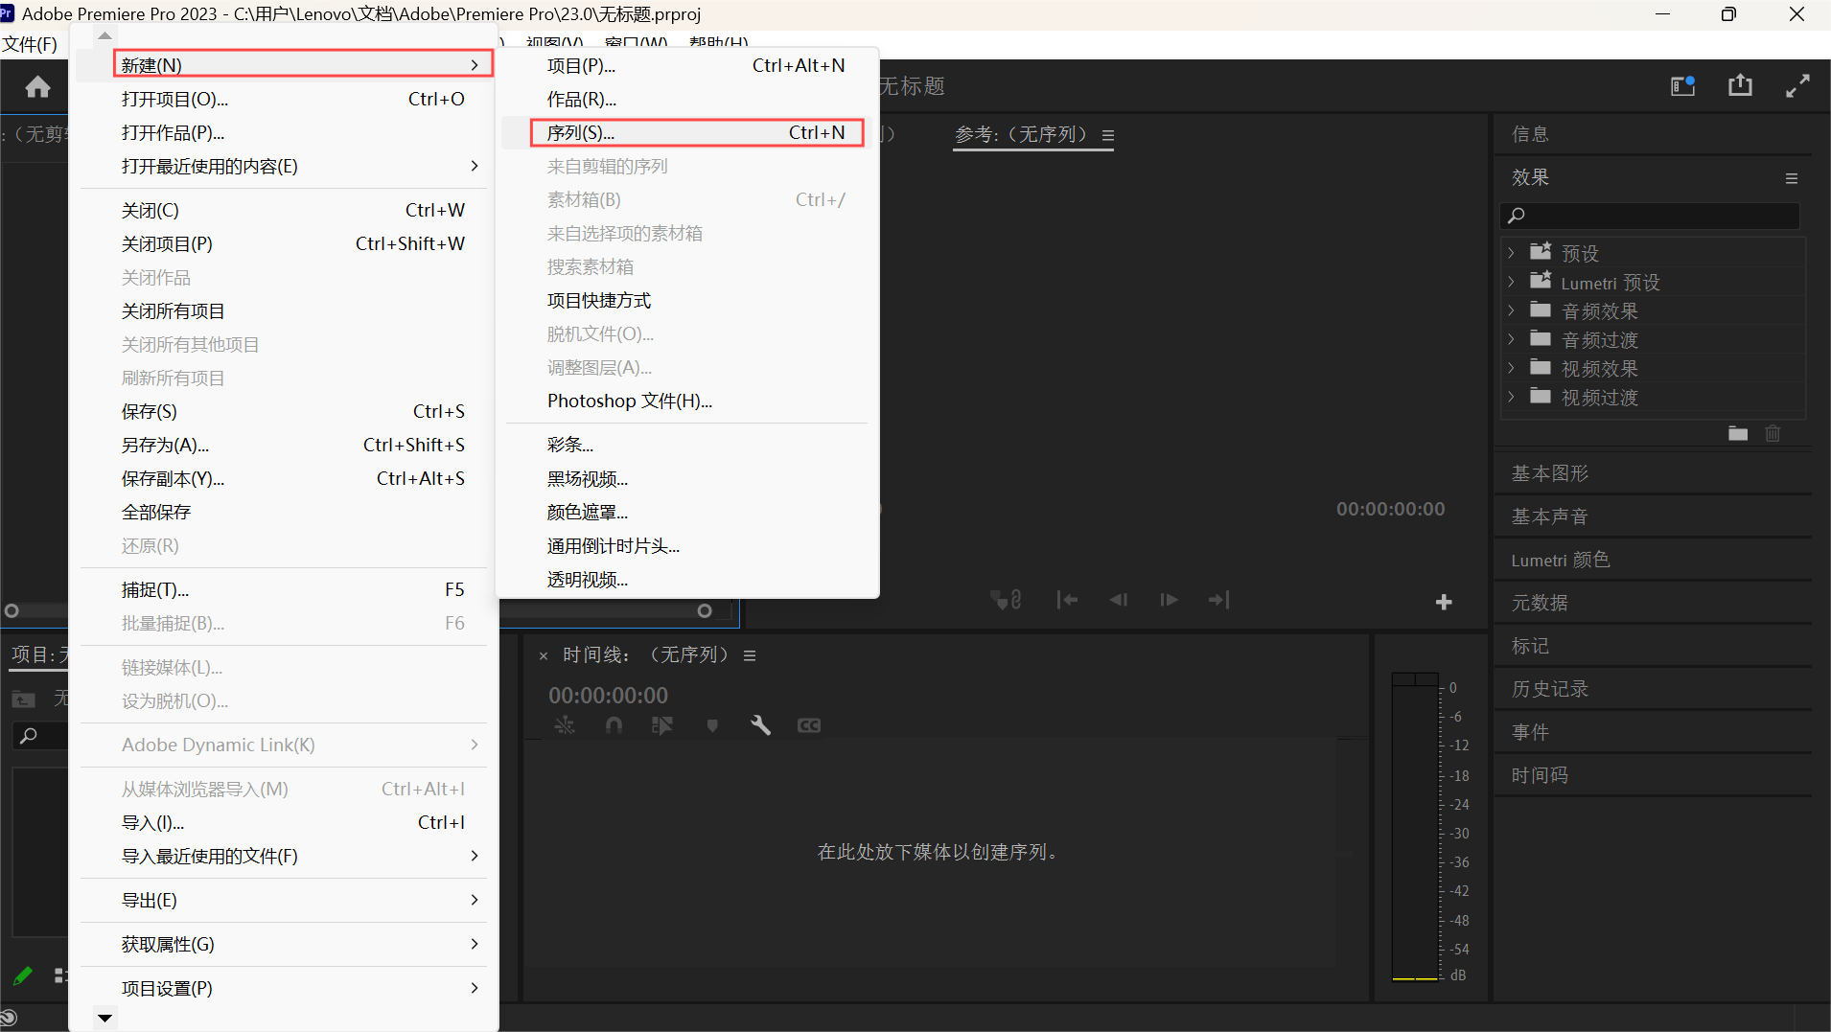This screenshot has height=1032, width=1831.
Task: Expand the 音频效果 folder
Action: (1512, 310)
